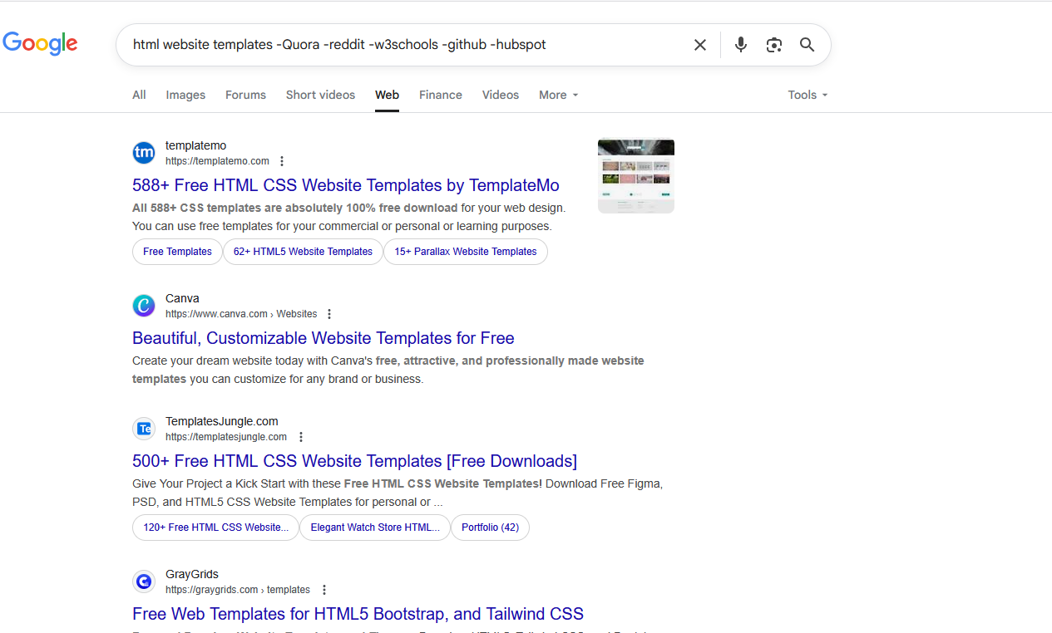Select the Web tab
Image resolution: width=1052 pixels, height=633 pixels.
pos(387,95)
